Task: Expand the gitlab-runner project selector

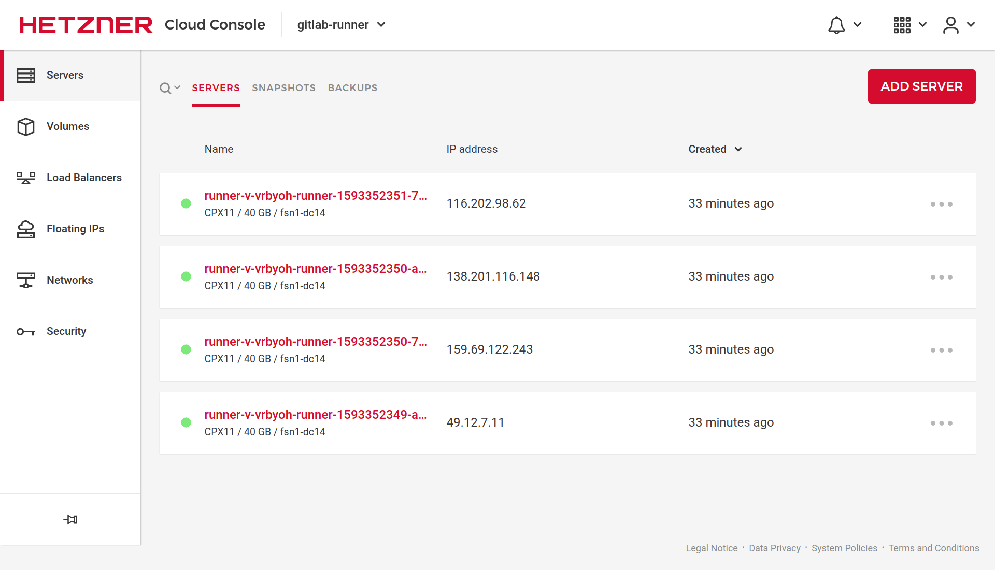Action: point(341,25)
